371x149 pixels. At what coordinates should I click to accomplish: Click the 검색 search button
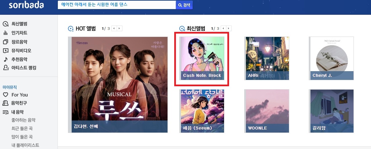(184, 5)
